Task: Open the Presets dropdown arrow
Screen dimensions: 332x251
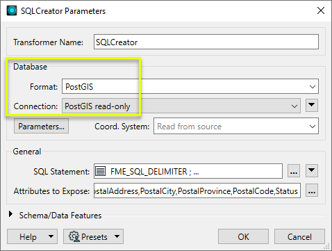Action: click(x=117, y=236)
